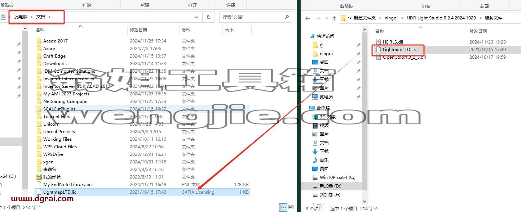Open 新加卷 (D:) drive

pos(330,186)
